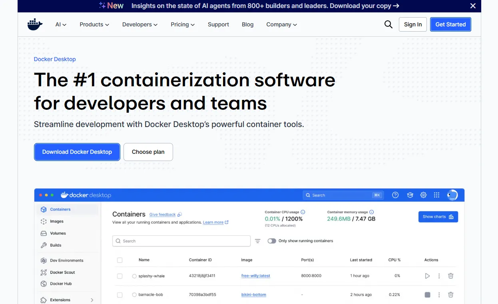Viewport: 498px width, 304px height.
Task: Click the Volumes drive icon in sidebar
Action: tap(44, 233)
